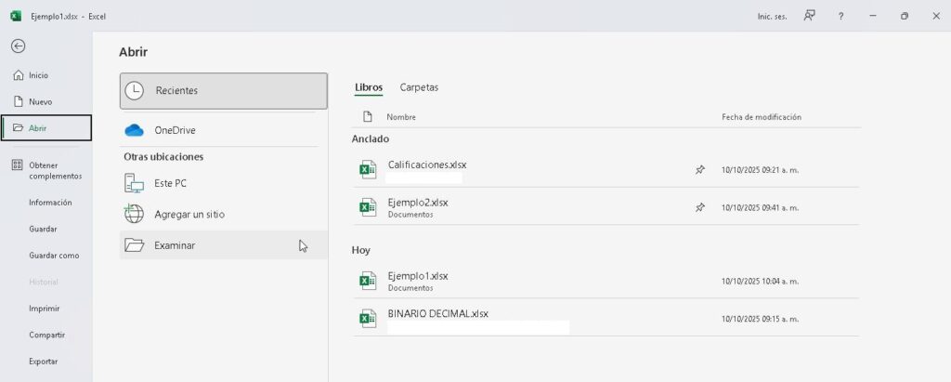
Task: Switch to the Libros tab
Action: coord(369,87)
